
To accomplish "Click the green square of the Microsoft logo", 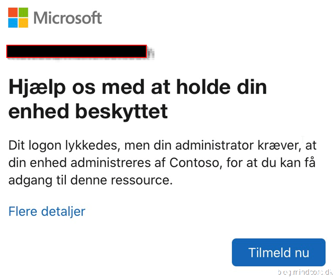I will [23, 13].
